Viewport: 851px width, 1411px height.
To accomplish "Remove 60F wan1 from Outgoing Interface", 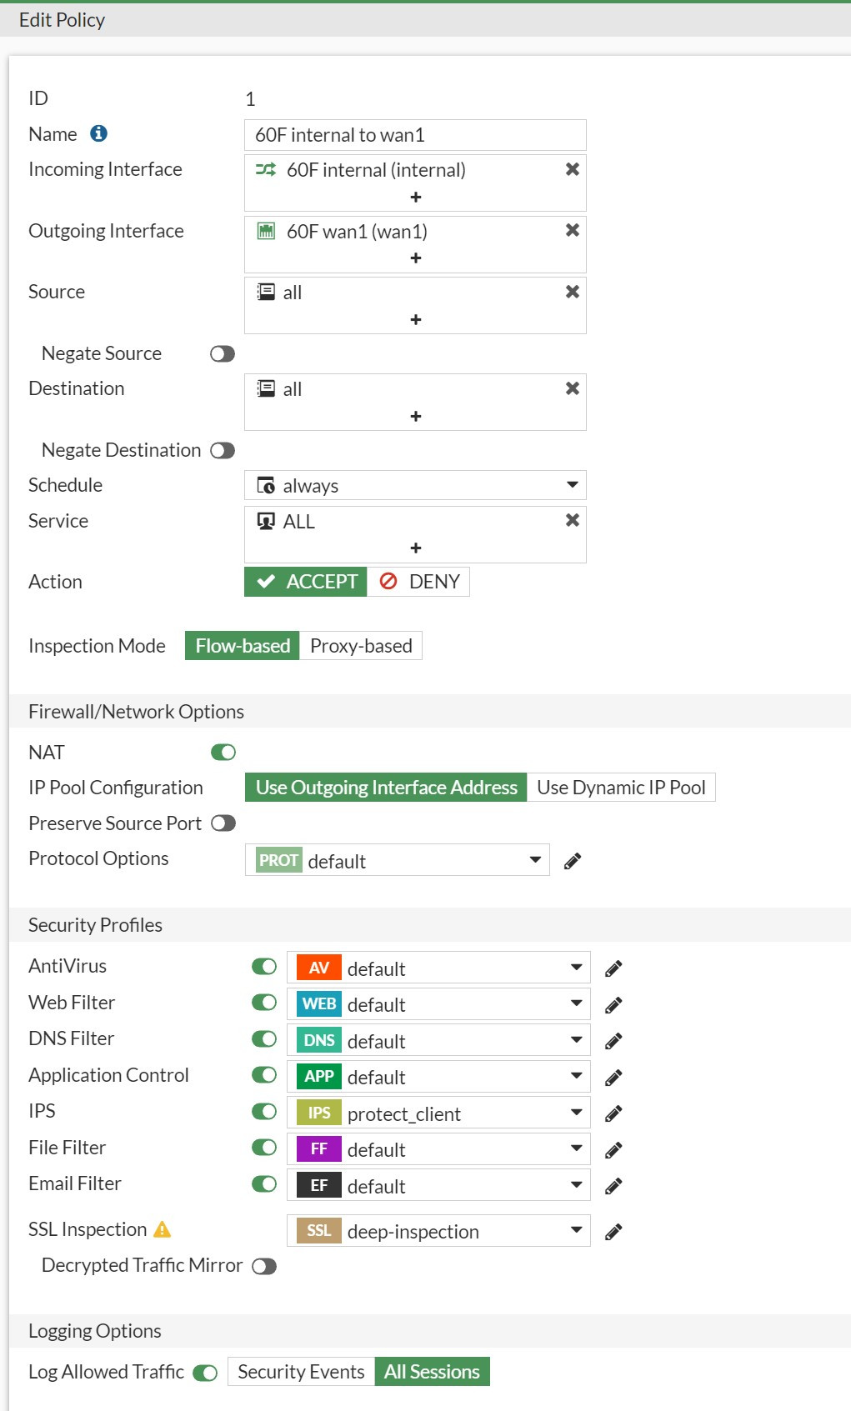I will click(x=572, y=230).
